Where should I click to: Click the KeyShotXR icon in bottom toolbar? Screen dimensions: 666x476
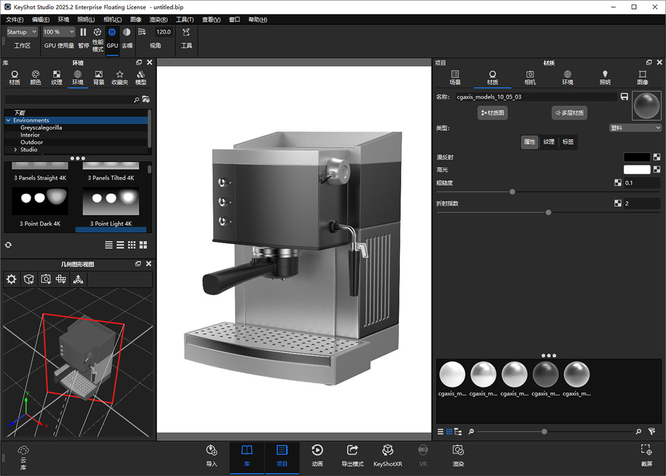(x=387, y=454)
